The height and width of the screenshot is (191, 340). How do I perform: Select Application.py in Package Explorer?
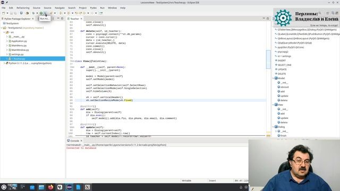19,41
